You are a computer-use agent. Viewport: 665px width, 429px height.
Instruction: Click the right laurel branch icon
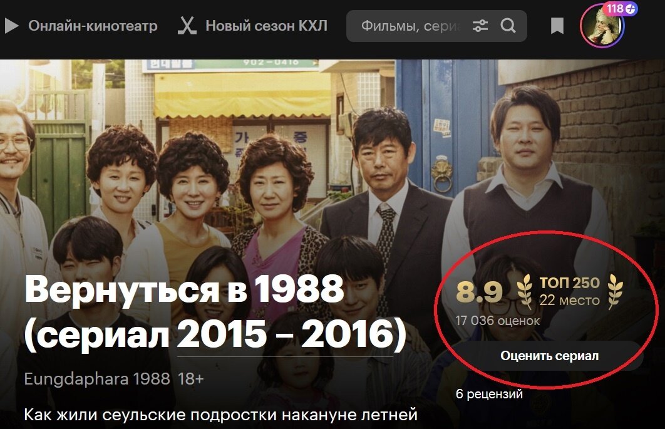[x=615, y=291]
